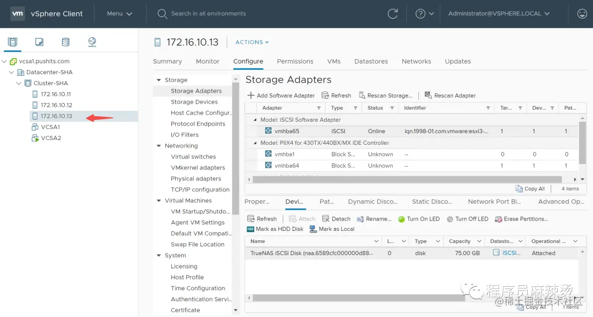Click the vmhba64 adapter icon
Image resolution: width=593 pixels, height=317 pixels.
click(x=268, y=165)
